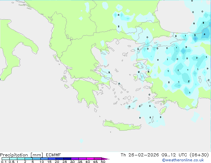Pick the legend swatch between 20 and 25
211x163 pixels.
[x=60, y=159]
